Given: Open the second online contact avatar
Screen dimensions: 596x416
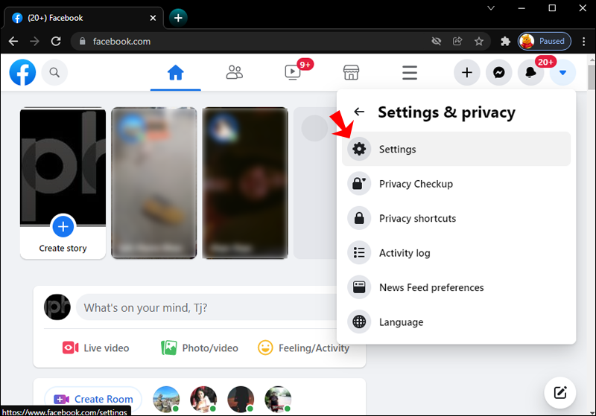Looking at the screenshot, I should coord(203,400).
